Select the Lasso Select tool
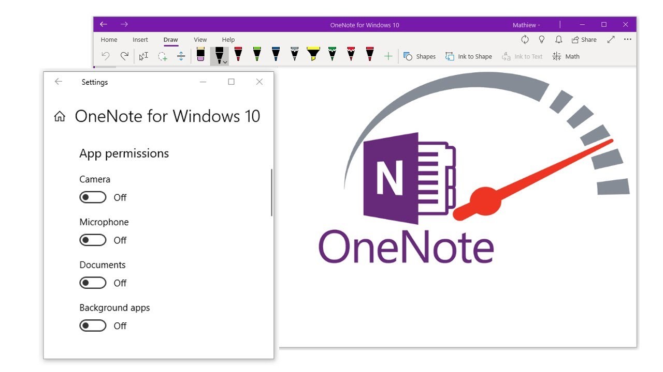The height and width of the screenshot is (372, 663). click(x=163, y=56)
